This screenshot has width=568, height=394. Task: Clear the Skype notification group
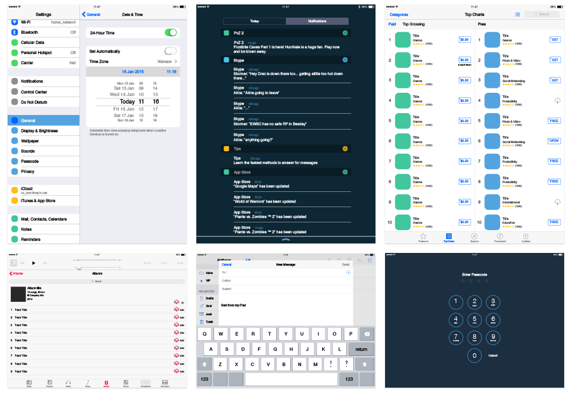pyautogui.click(x=345, y=60)
